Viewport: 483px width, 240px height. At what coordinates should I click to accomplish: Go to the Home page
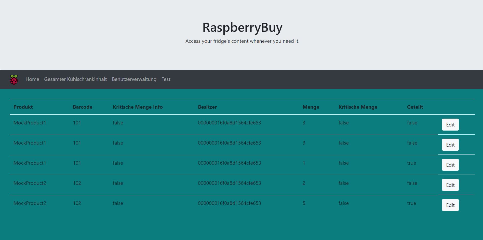[32, 79]
